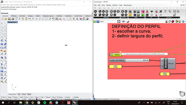Switch to the Curve Tools toolbar tab

click(78, 16)
